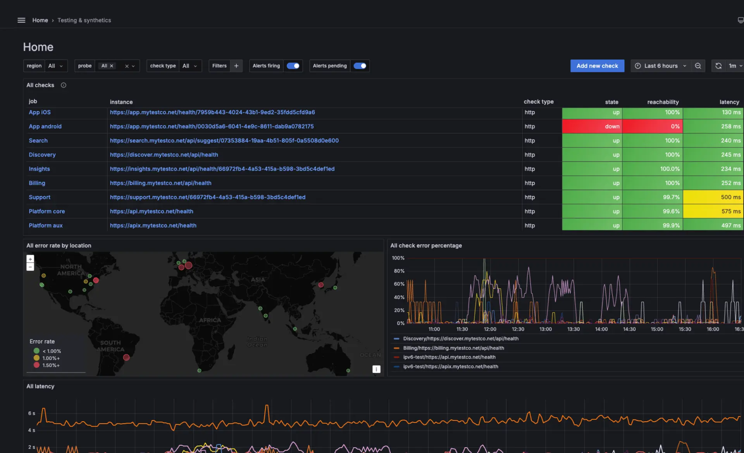Open https://apix.mytestco.net/health instance link
744x453 pixels.
tap(153, 226)
